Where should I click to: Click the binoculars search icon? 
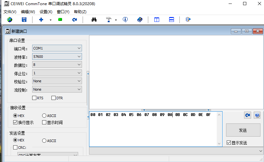tap(94, 20)
